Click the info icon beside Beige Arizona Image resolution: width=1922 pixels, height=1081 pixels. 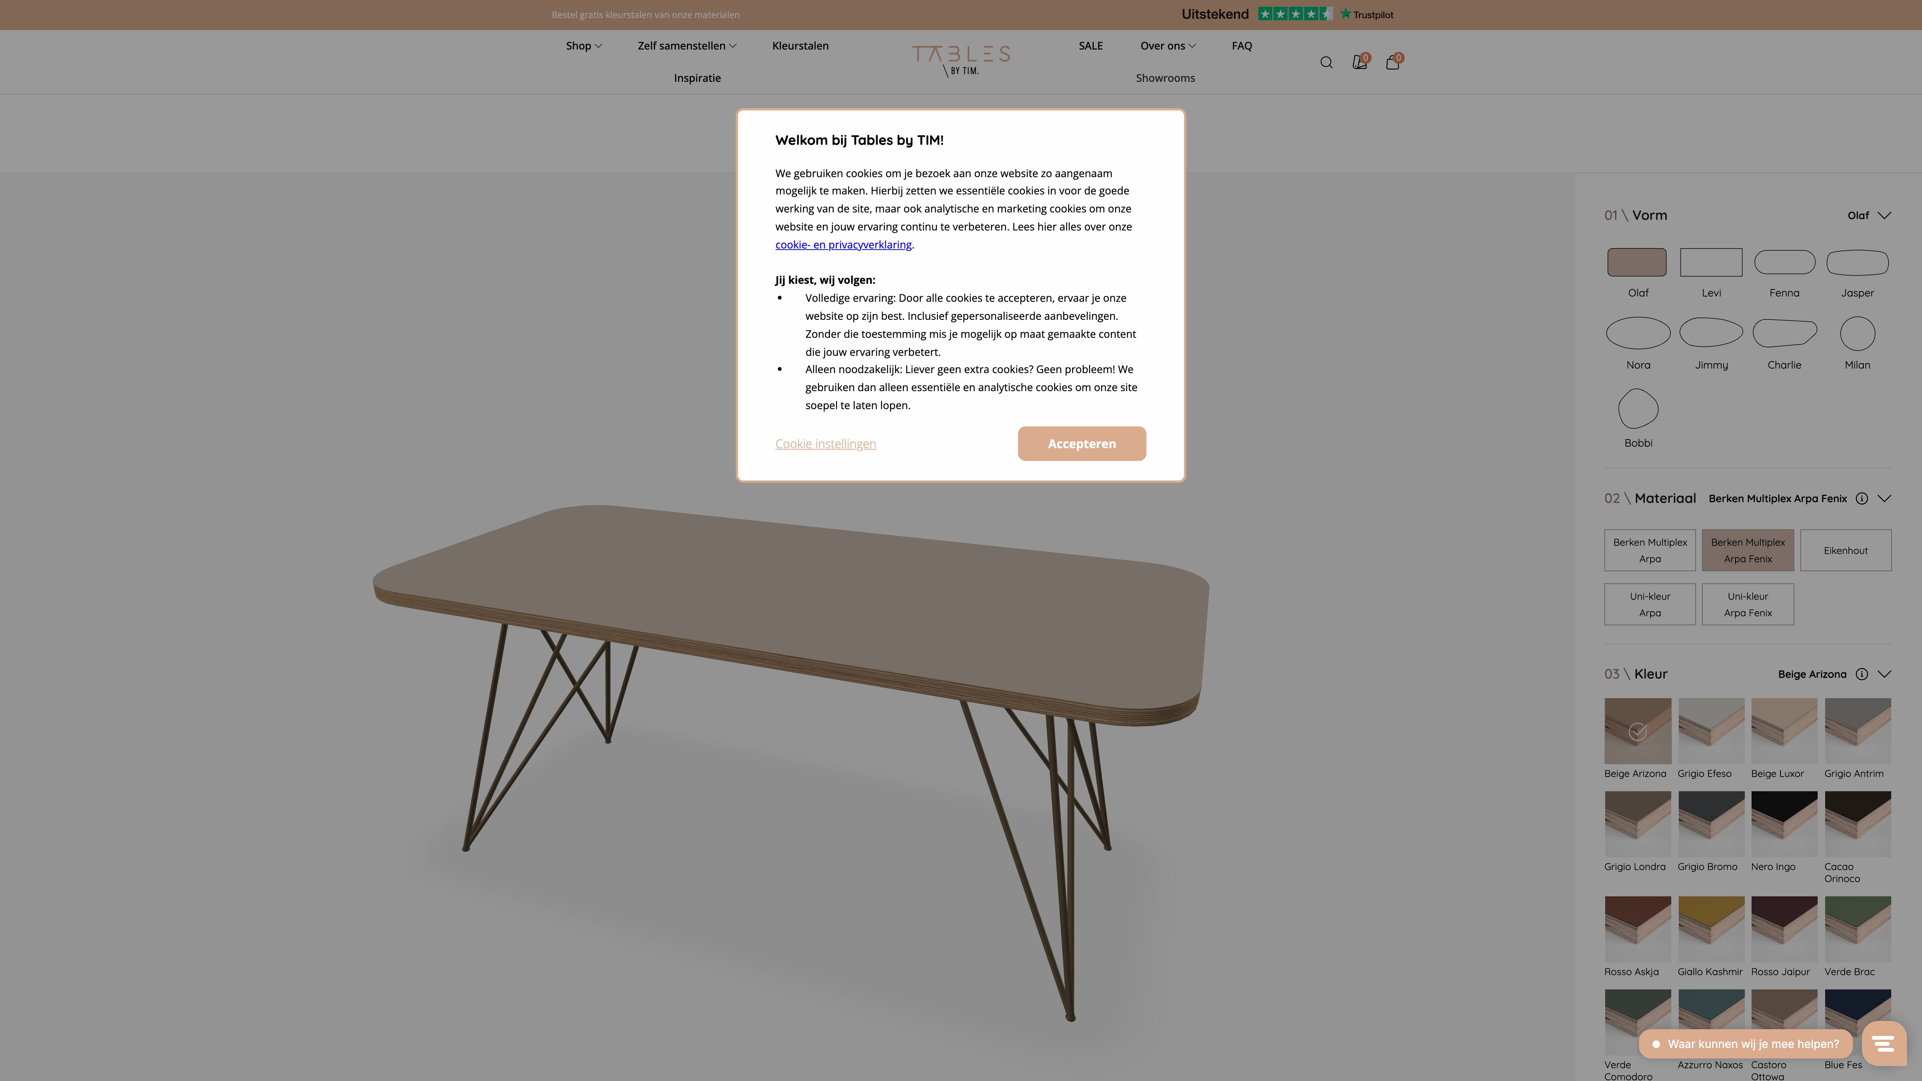1862,674
